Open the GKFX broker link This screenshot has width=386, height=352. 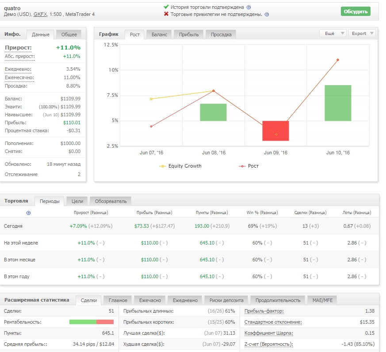coord(40,14)
